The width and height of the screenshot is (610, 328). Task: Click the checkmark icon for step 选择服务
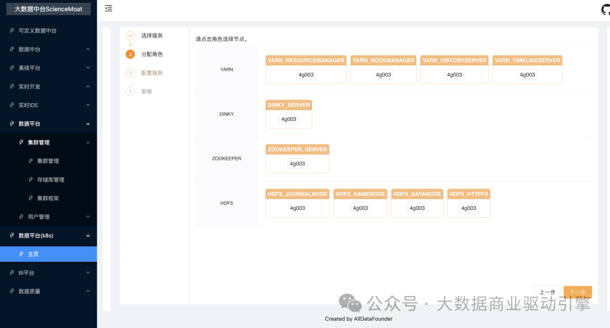(130, 36)
